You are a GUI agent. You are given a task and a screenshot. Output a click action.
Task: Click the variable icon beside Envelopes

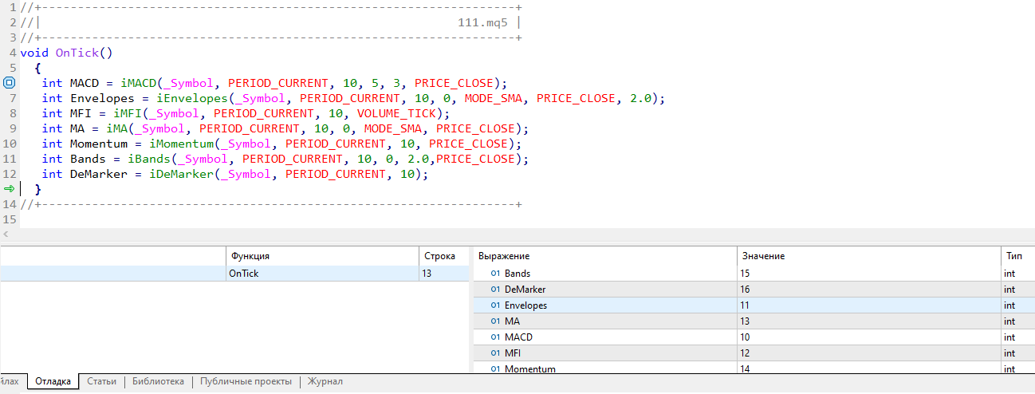click(494, 305)
